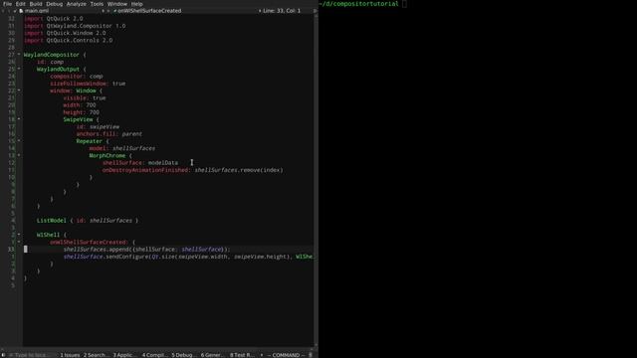Image resolution: width=637 pixels, height=358 pixels.
Task: Click the import QtQuick 2.0 line
Action: (53, 18)
